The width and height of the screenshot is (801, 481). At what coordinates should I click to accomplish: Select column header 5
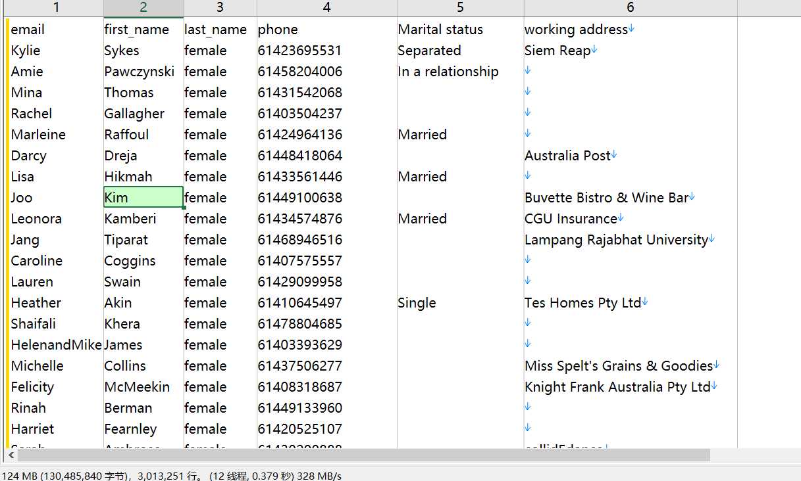coord(460,8)
